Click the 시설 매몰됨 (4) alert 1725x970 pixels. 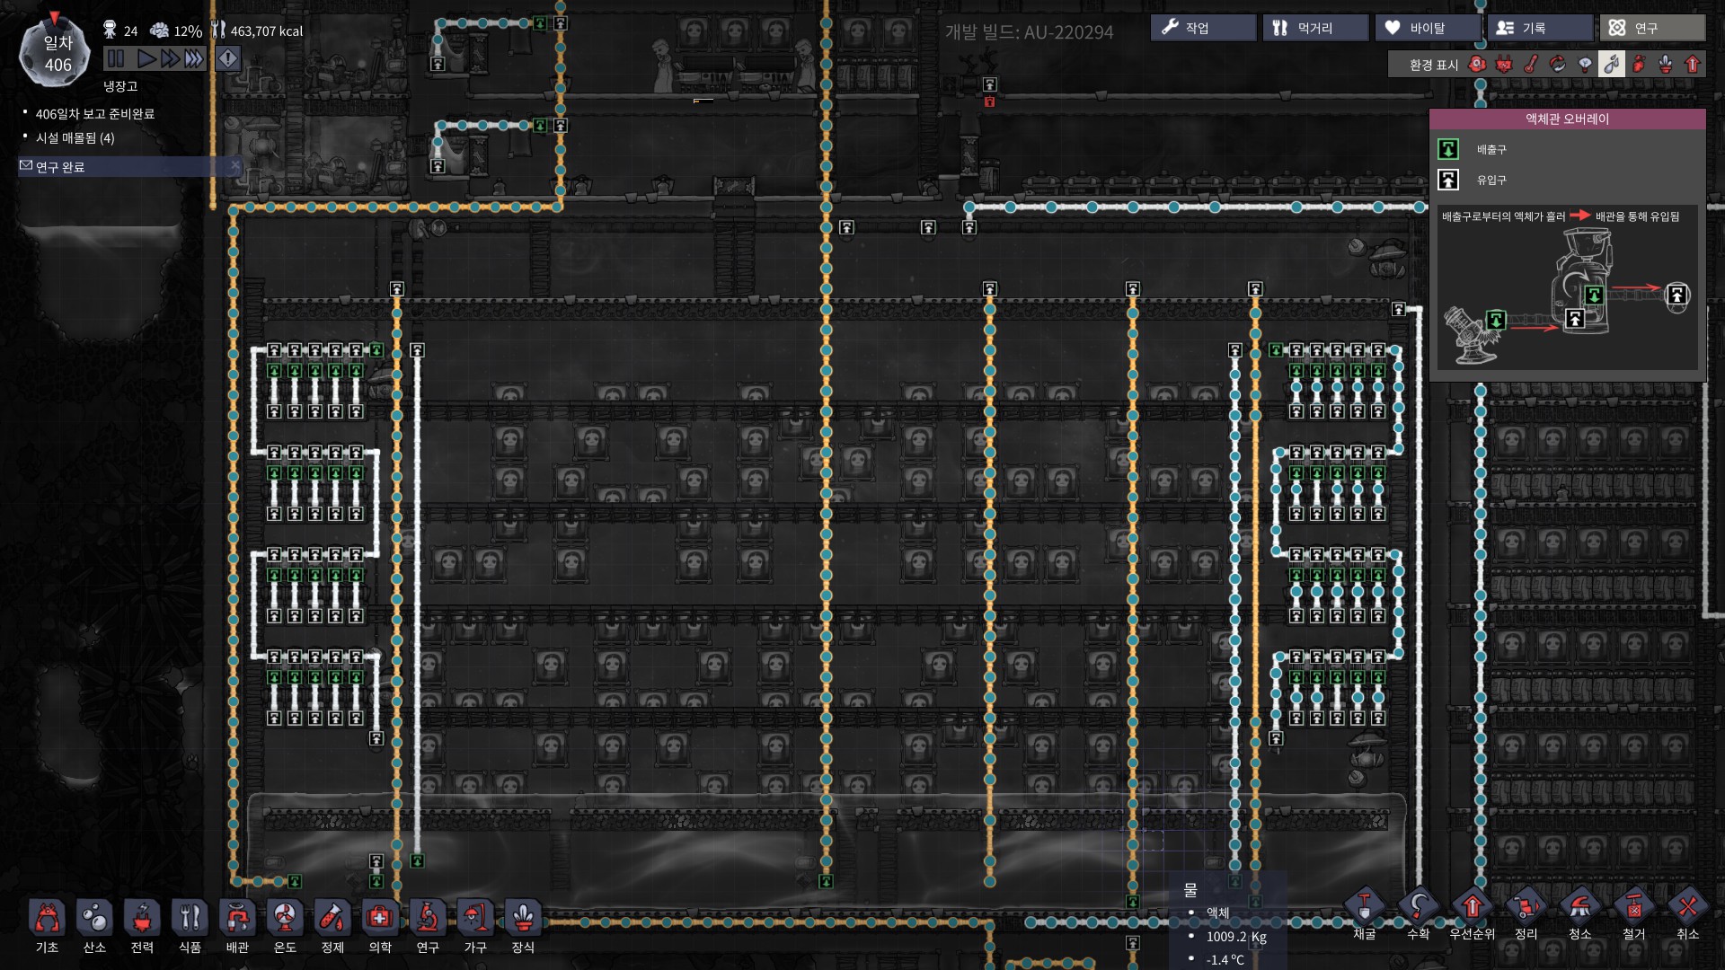tap(75, 137)
